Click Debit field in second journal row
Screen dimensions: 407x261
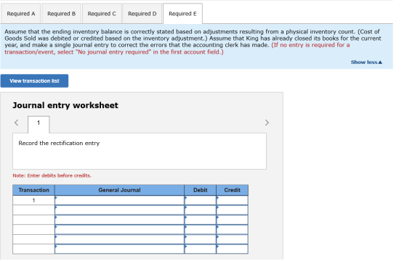(x=200, y=210)
